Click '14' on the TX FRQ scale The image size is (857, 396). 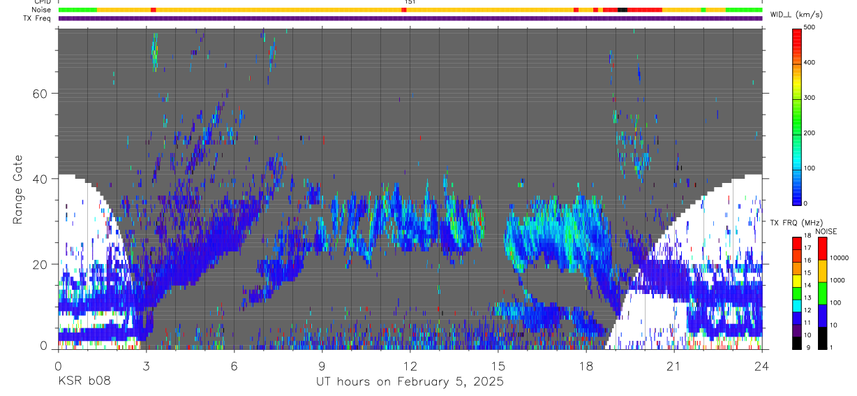pos(807,285)
